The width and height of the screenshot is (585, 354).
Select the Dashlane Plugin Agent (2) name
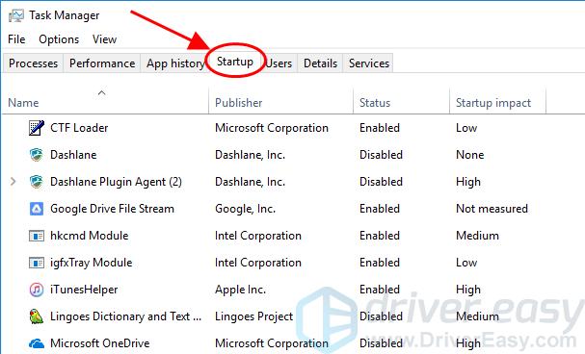pos(116,182)
